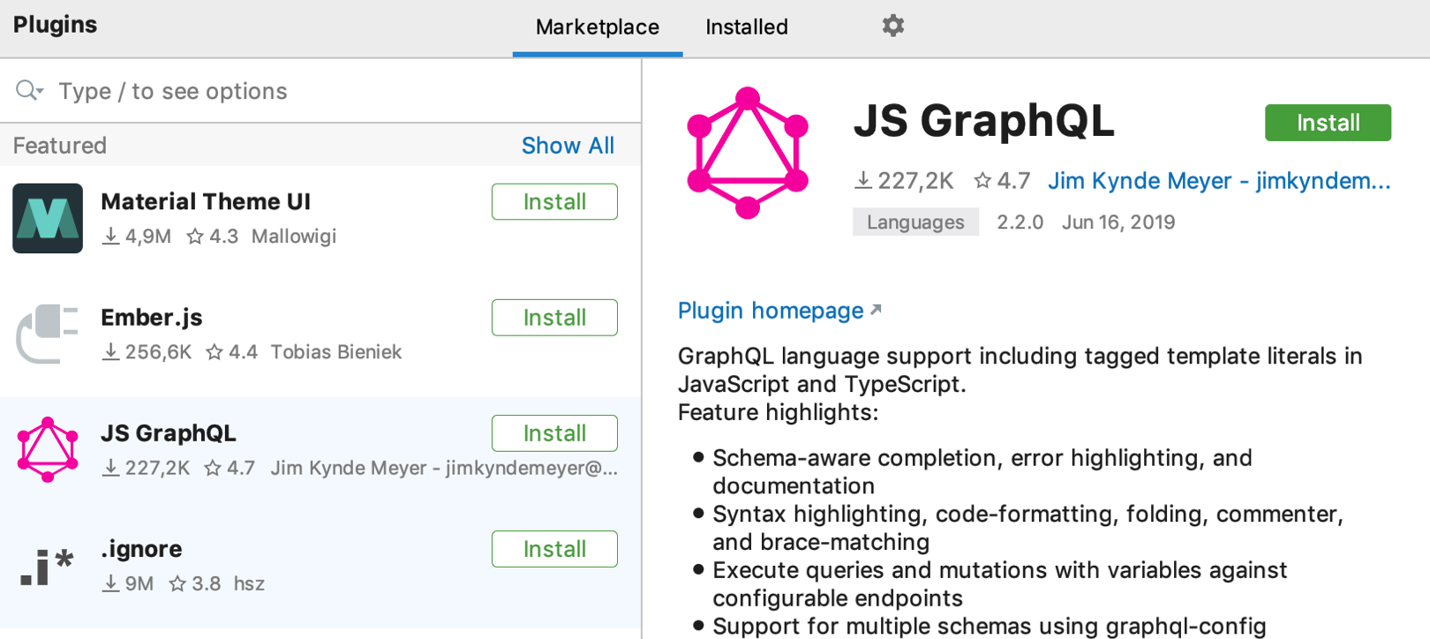Show all featured plugins
Image resolution: width=1430 pixels, height=639 pixels.
tap(568, 146)
